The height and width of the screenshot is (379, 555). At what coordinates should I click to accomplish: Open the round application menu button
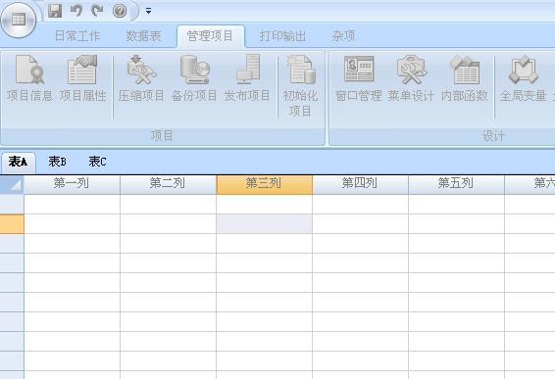(18, 20)
